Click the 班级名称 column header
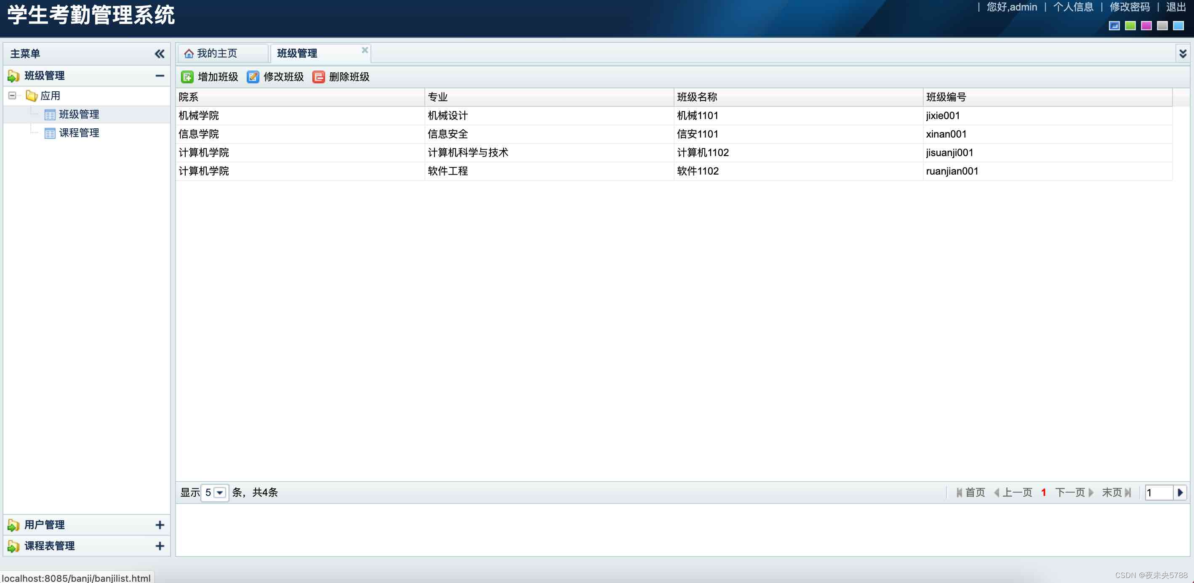This screenshot has width=1194, height=583. [x=798, y=97]
